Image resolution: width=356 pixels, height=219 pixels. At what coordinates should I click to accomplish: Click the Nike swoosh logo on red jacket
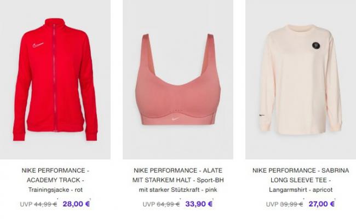[38, 45]
